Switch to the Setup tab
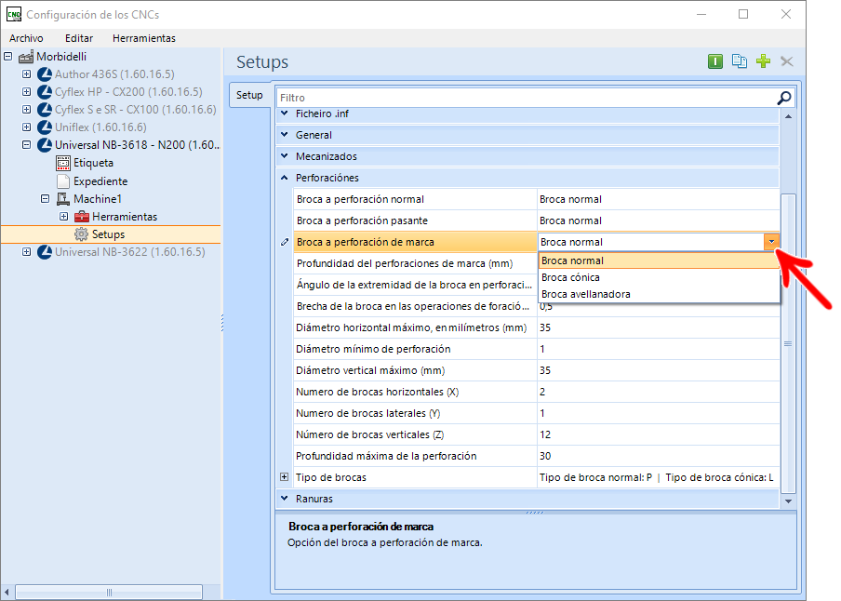This screenshot has width=841, height=601. click(x=249, y=95)
